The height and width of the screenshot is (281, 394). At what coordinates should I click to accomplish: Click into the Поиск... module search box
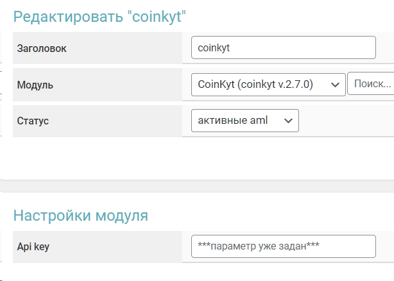(371, 83)
